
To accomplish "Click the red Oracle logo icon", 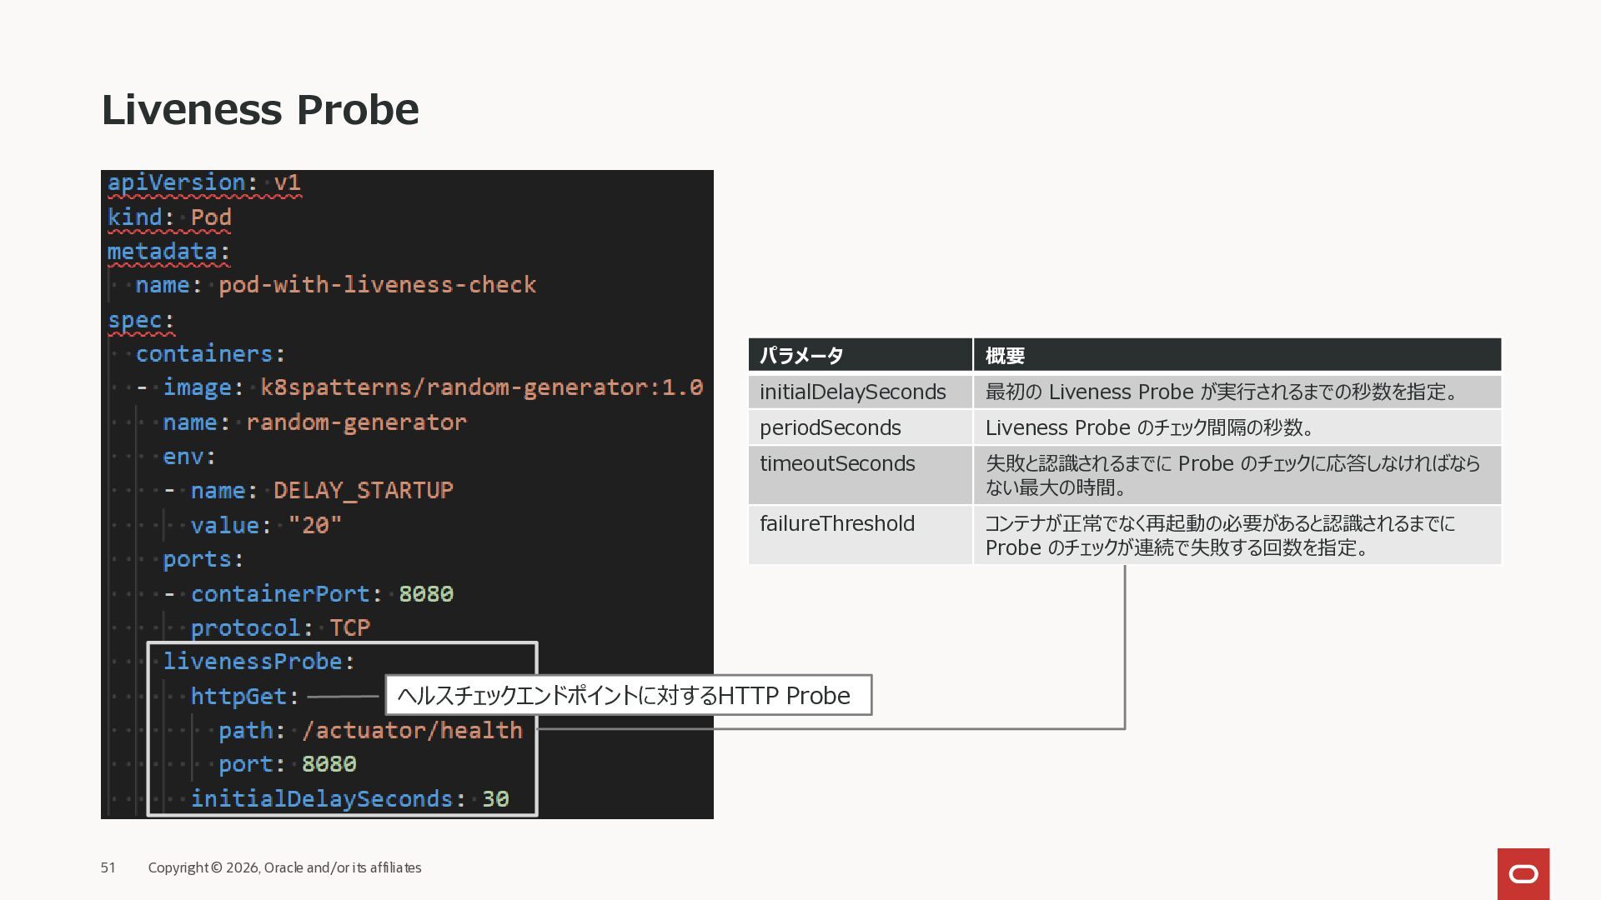I will click(1523, 873).
